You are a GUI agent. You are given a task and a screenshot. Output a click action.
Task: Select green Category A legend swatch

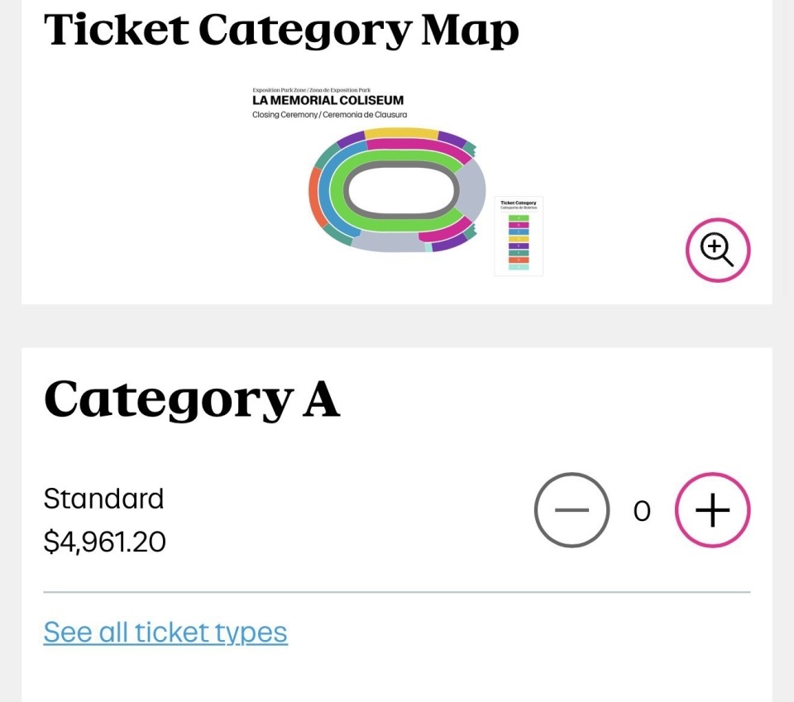pos(519,217)
